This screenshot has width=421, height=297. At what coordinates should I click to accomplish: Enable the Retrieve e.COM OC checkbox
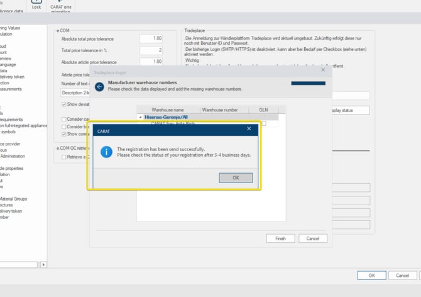point(64,157)
